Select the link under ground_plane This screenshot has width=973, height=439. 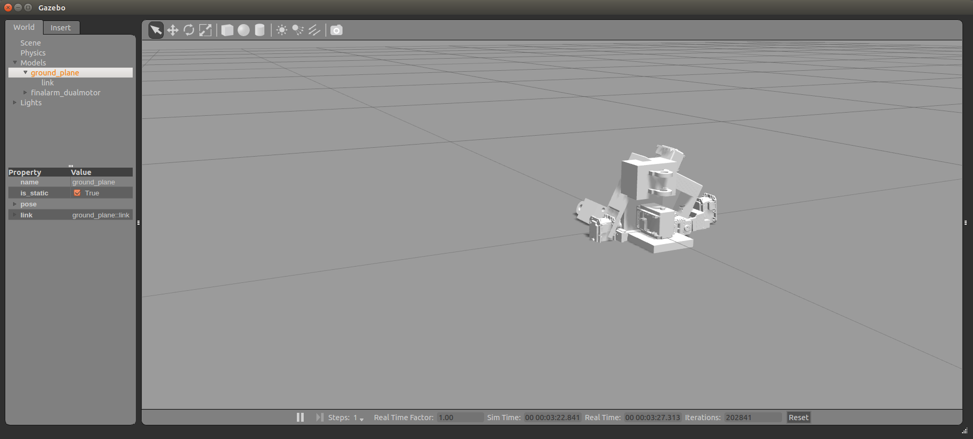[48, 83]
